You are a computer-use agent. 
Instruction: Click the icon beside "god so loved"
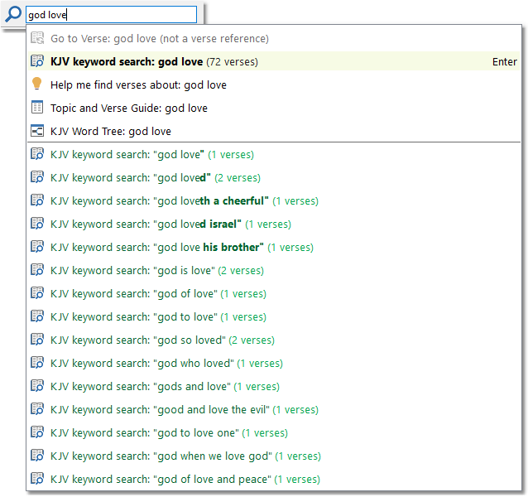click(37, 340)
